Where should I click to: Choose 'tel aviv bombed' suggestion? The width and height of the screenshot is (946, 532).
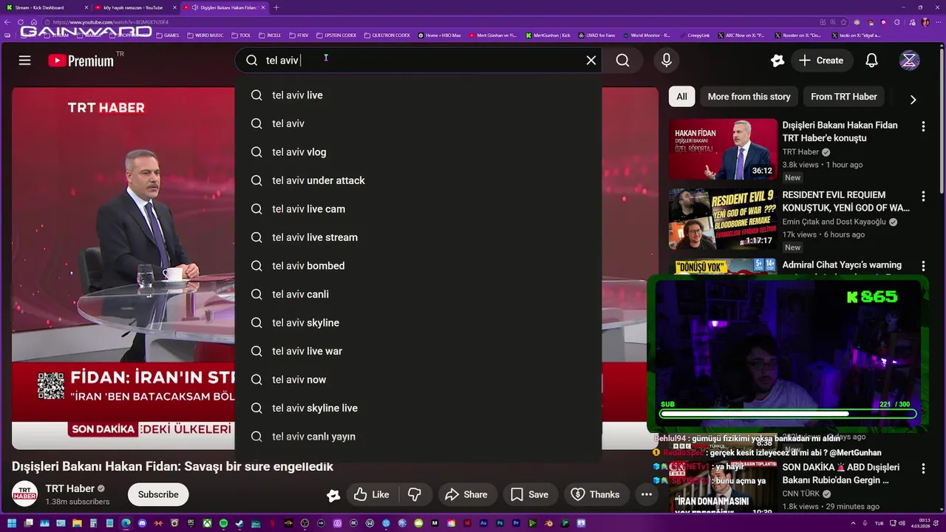click(418, 266)
